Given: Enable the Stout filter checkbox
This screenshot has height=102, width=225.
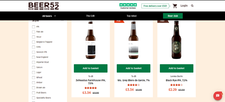Looking at the screenshot, I should (x=33, y=37).
